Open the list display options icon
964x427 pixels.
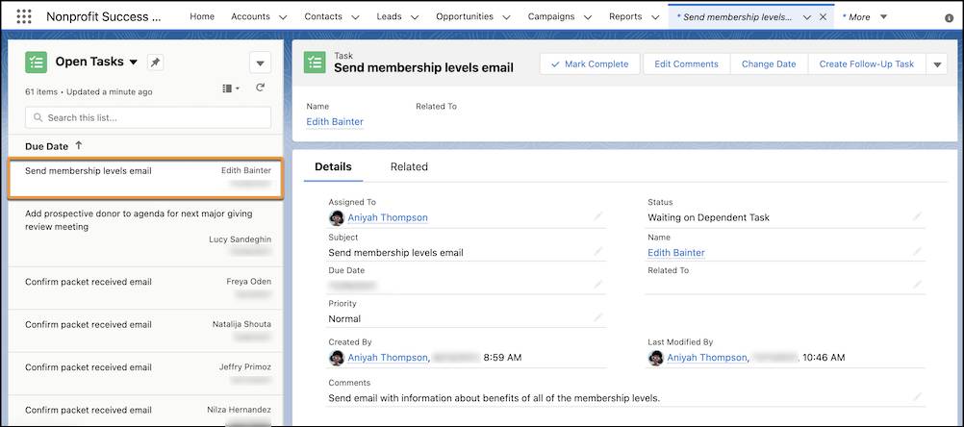point(231,88)
